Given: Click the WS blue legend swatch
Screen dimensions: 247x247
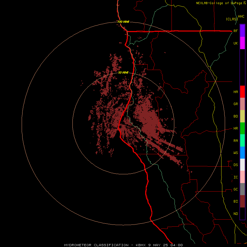Looking at the screenshot, I should [x=242, y=153].
